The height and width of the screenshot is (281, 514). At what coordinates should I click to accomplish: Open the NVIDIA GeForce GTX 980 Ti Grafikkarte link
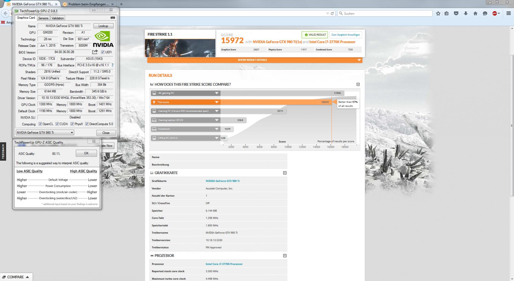[x=223, y=181]
